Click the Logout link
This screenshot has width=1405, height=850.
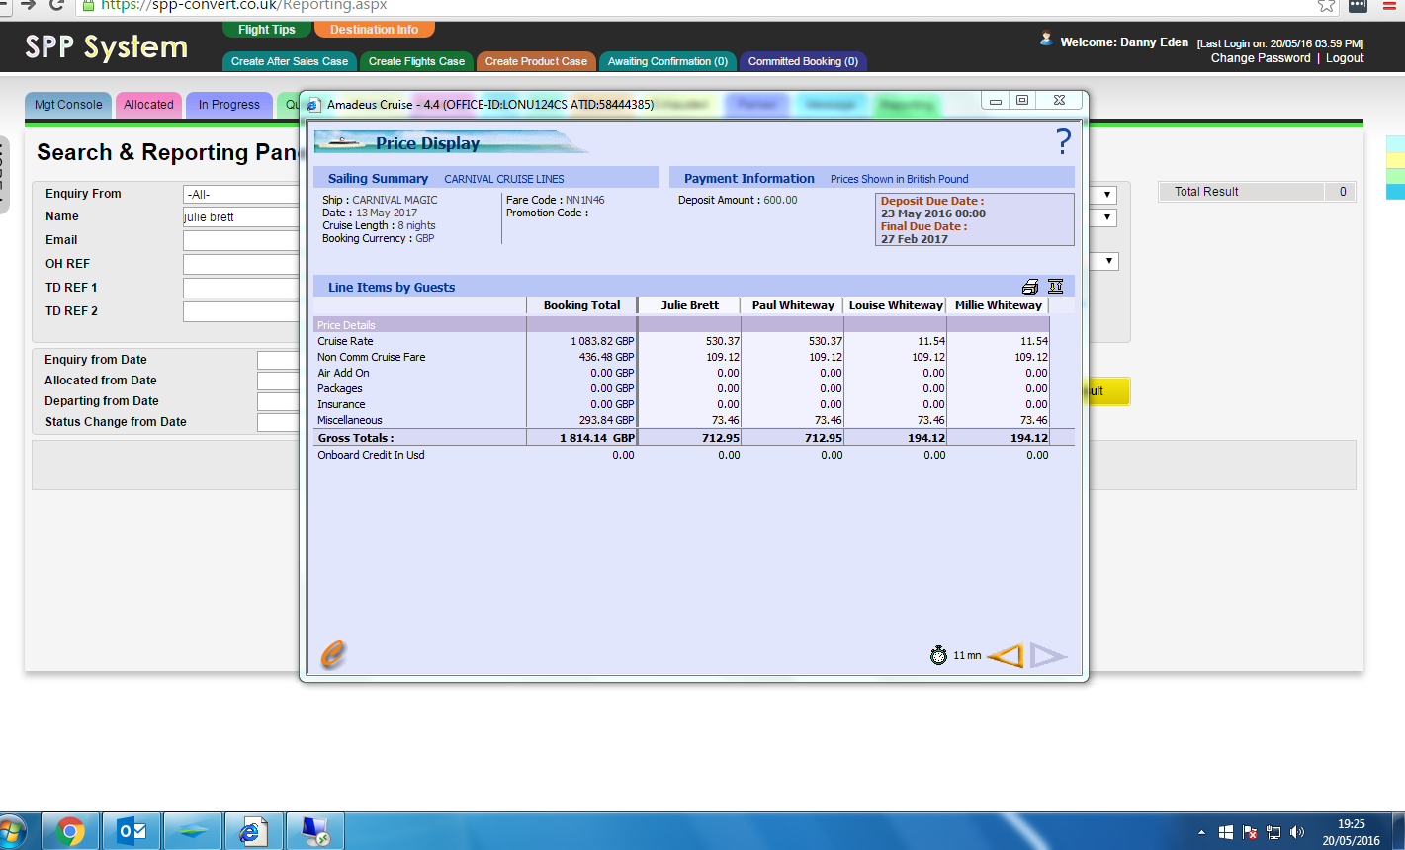click(1345, 58)
